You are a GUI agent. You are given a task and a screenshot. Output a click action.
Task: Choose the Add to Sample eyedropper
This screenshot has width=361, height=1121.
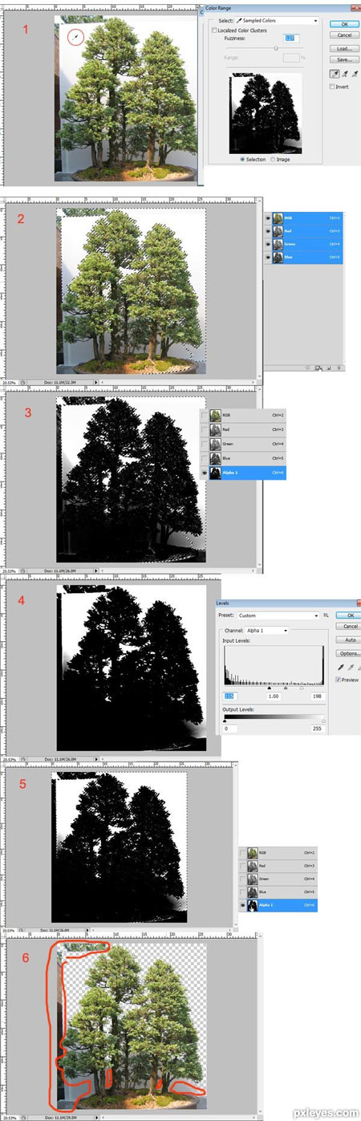point(344,72)
